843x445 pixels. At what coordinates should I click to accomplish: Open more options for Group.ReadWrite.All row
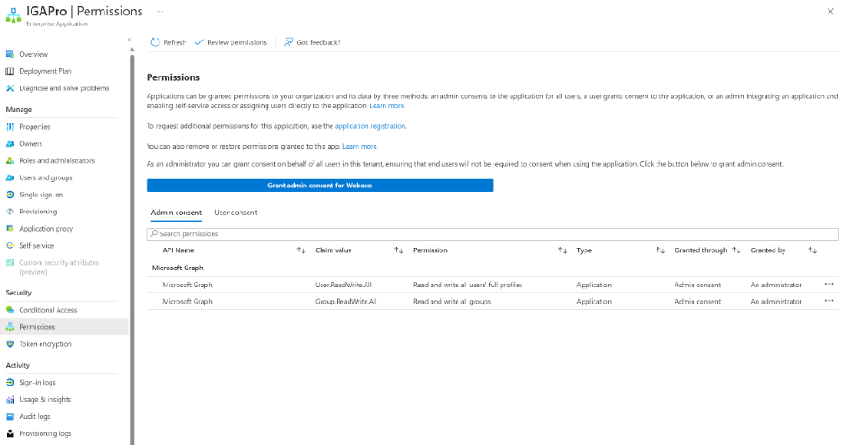829,301
